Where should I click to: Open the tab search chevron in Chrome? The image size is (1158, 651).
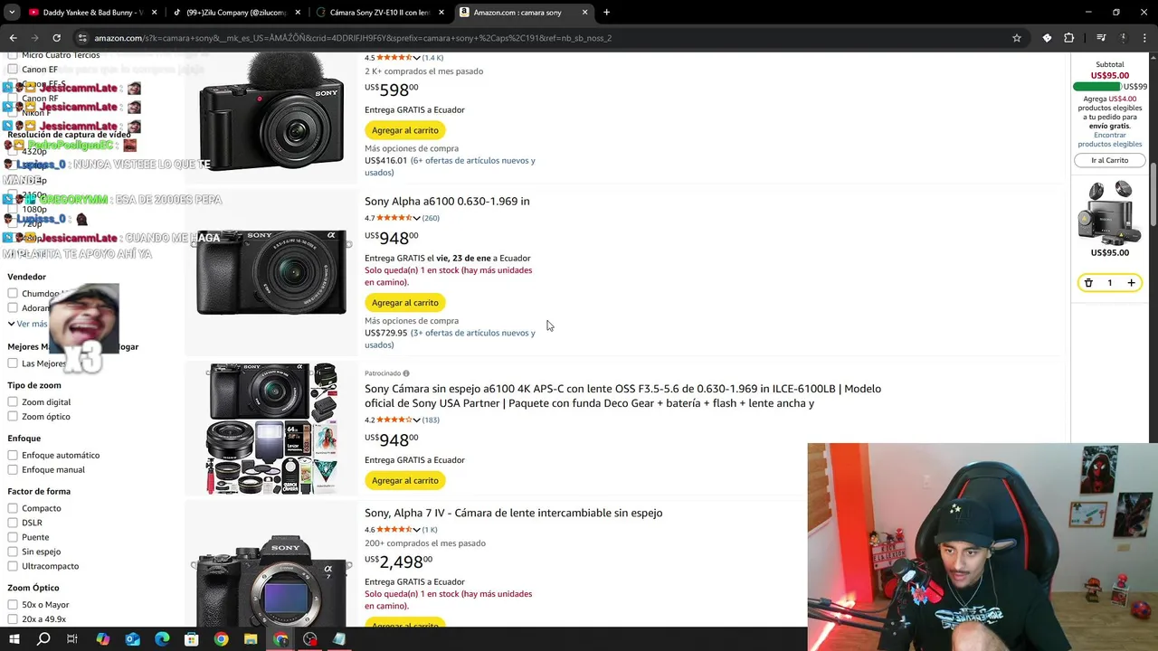click(x=12, y=13)
